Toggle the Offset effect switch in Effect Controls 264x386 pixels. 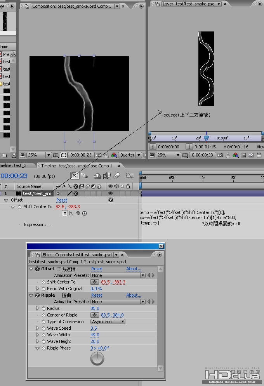tap(37, 269)
